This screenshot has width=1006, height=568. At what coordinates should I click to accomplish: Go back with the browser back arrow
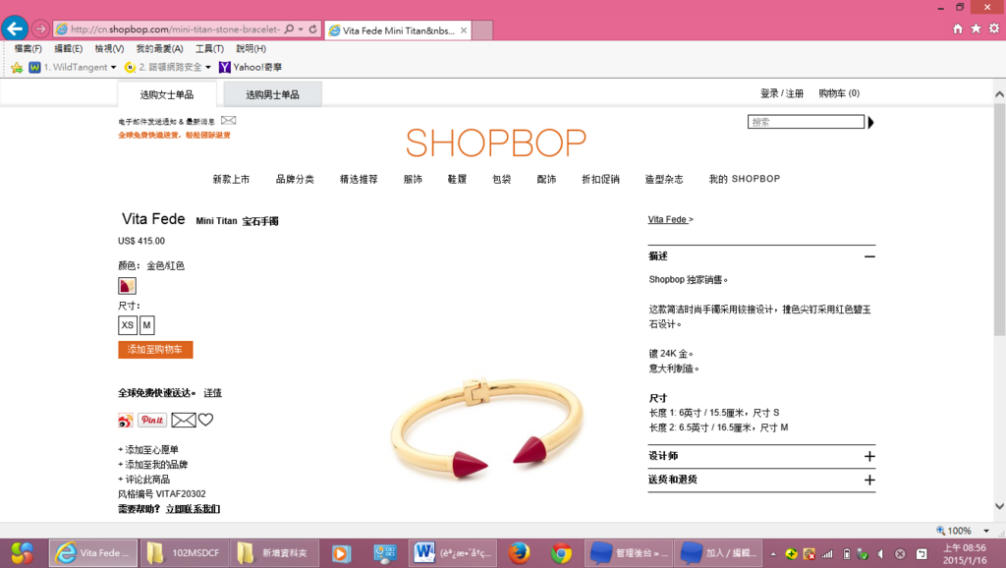15,28
